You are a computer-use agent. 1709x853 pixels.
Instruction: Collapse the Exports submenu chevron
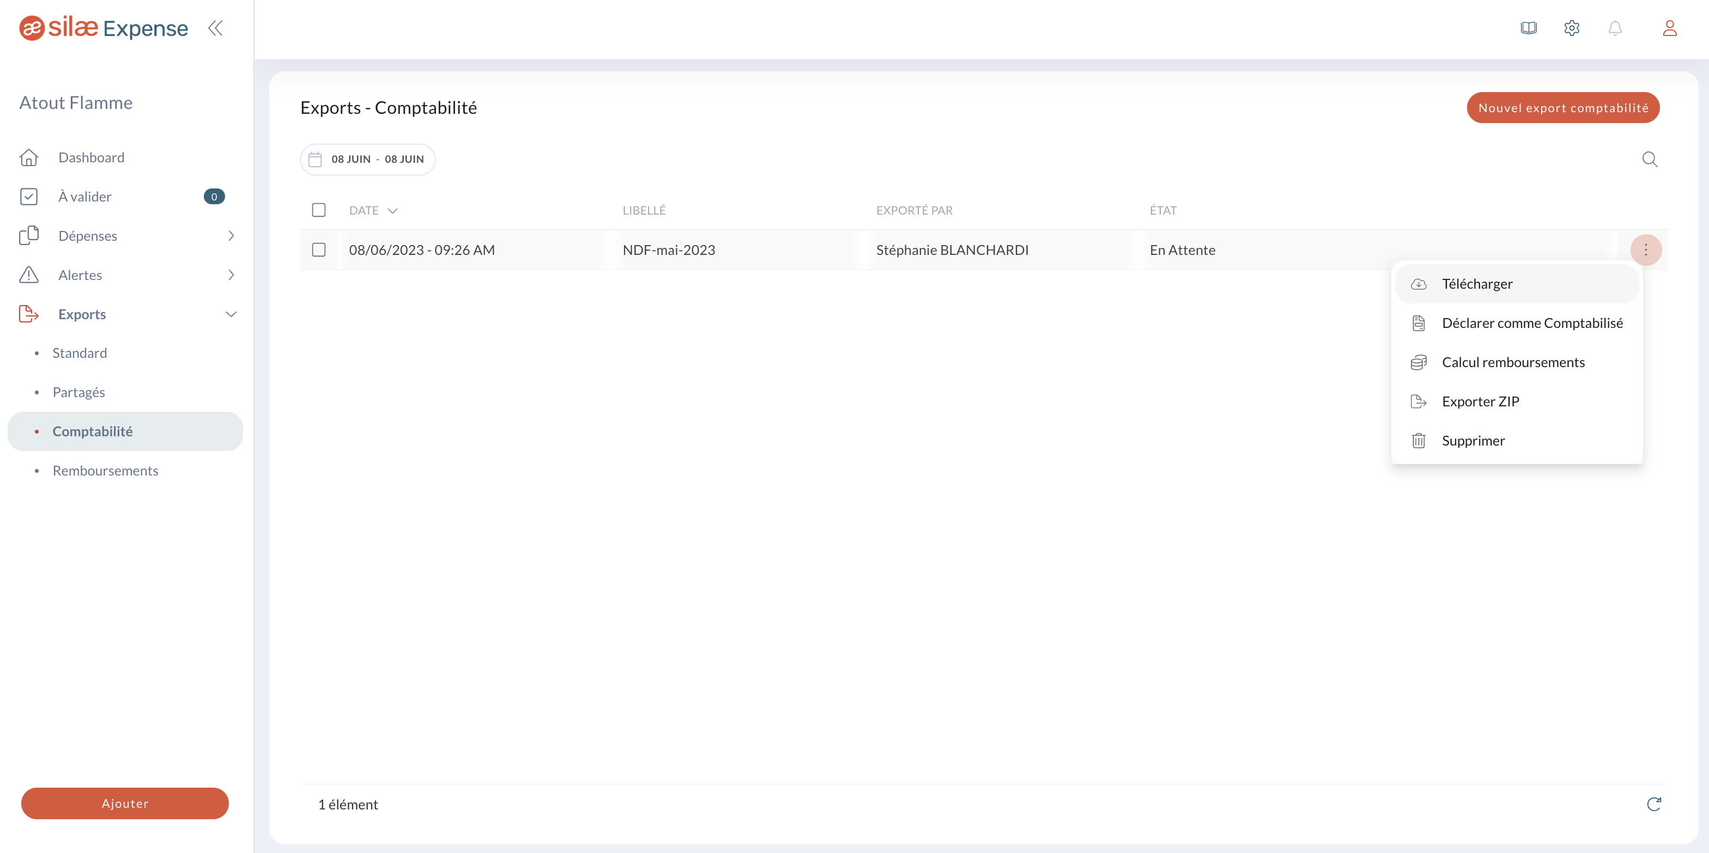tap(231, 314)
